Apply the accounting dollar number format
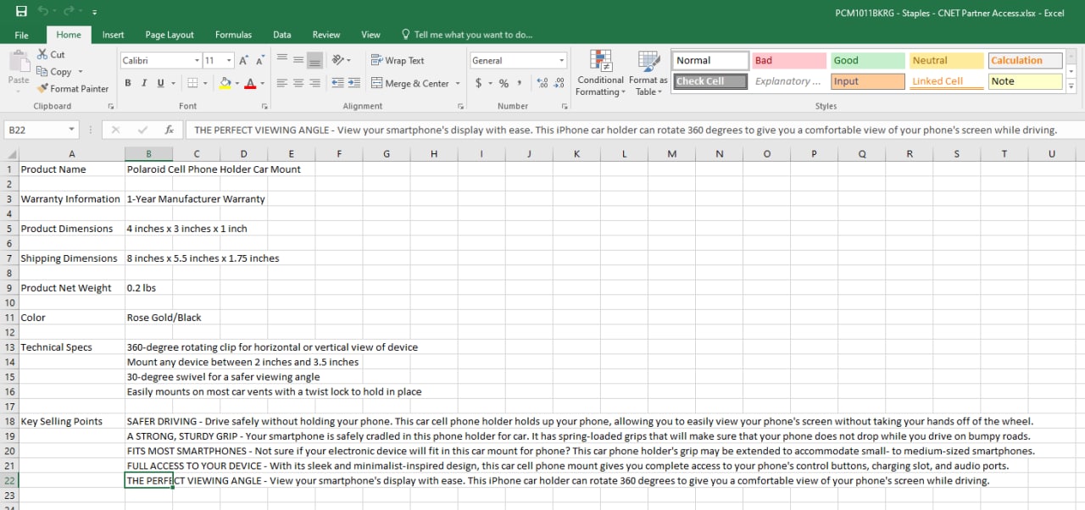 coord(478,83)
